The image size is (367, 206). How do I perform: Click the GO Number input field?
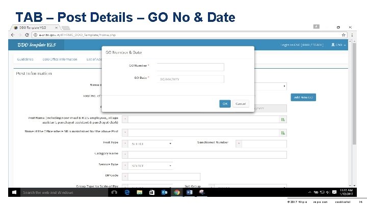click(x=190, y=67)
